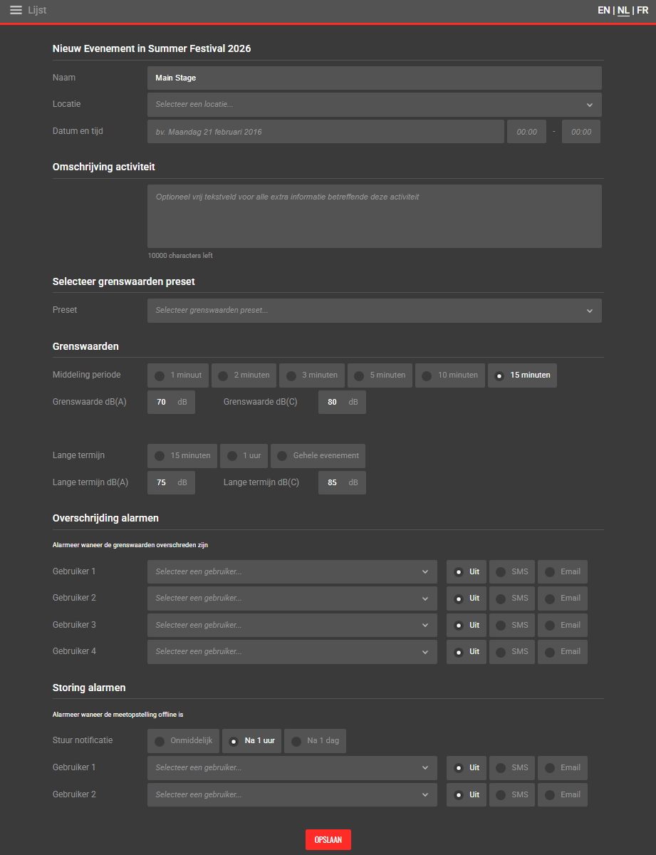
Task: Select Na 1 dag notification option
Action: tap(315, 741)
